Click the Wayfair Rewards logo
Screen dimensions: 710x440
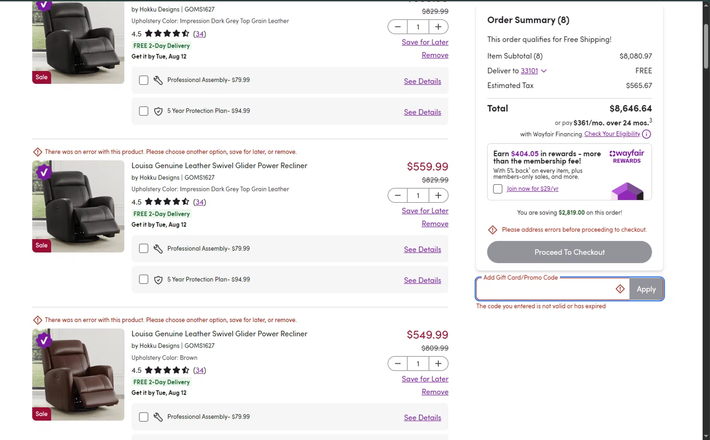point(627,156)
